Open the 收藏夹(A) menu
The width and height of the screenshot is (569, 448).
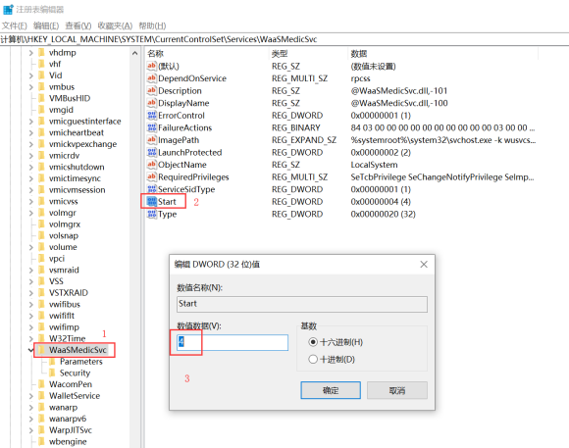tap(115, 25)
